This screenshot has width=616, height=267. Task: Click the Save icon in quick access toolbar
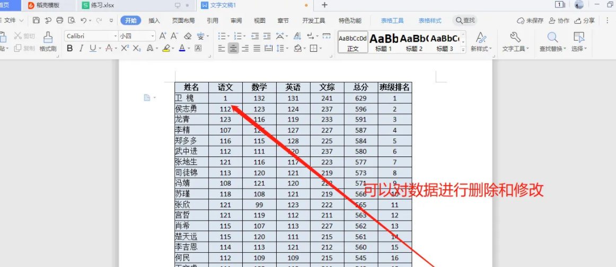36,21
